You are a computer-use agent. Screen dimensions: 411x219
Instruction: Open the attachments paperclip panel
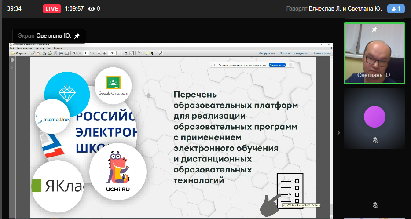tap(12, 67)
